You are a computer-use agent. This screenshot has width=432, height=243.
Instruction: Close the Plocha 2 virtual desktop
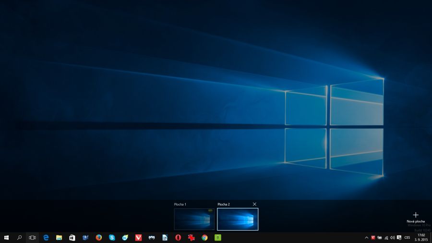coord(254,204)
